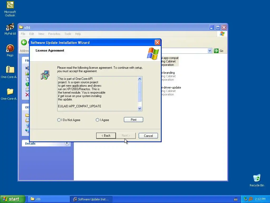Image resolution: width=270 pixels, height=203 pixels.
Task: Open the One-Core-A zip archive icon
Action: coord(9,72)
